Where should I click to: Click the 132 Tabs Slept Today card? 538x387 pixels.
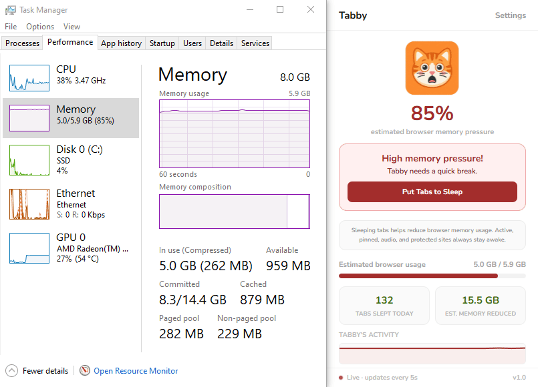[384, 306]
